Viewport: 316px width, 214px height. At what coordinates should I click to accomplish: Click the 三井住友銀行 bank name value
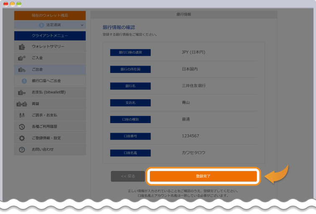[x=194, y=86]
